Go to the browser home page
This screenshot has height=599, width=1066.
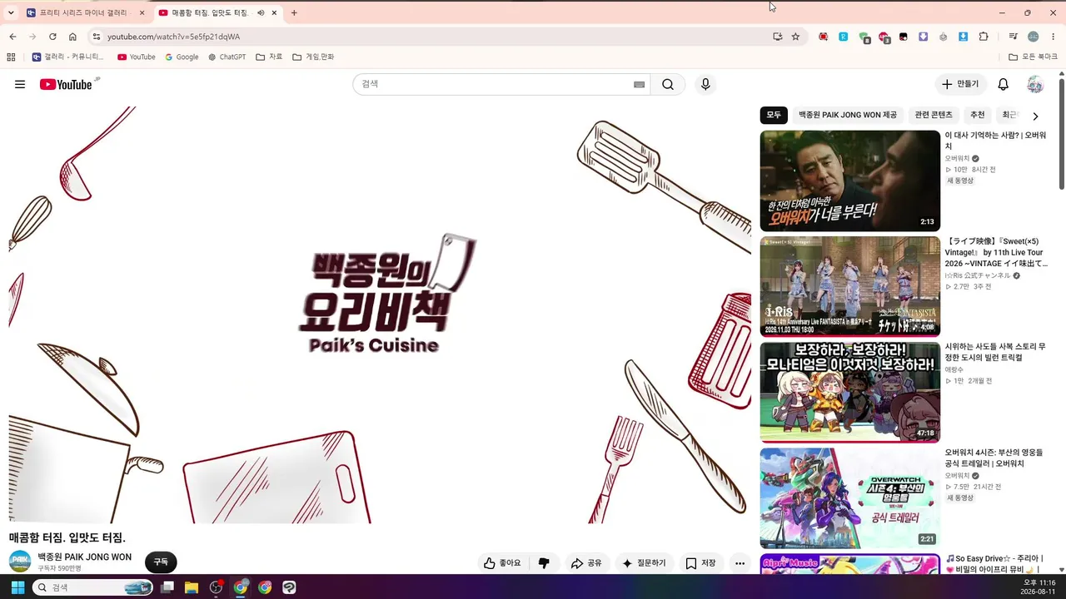coord(72,37)
